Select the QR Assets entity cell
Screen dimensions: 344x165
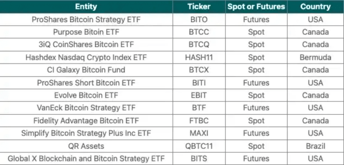tap(86, 146)
